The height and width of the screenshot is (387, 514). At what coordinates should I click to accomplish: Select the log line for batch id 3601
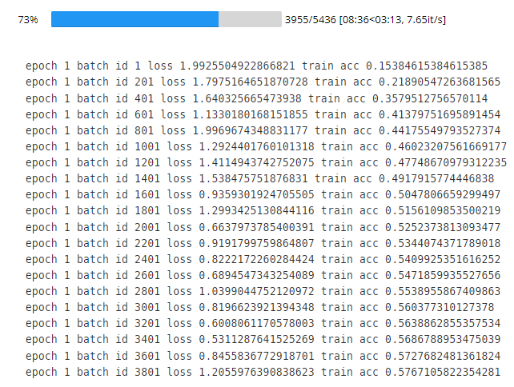[263, 357]
